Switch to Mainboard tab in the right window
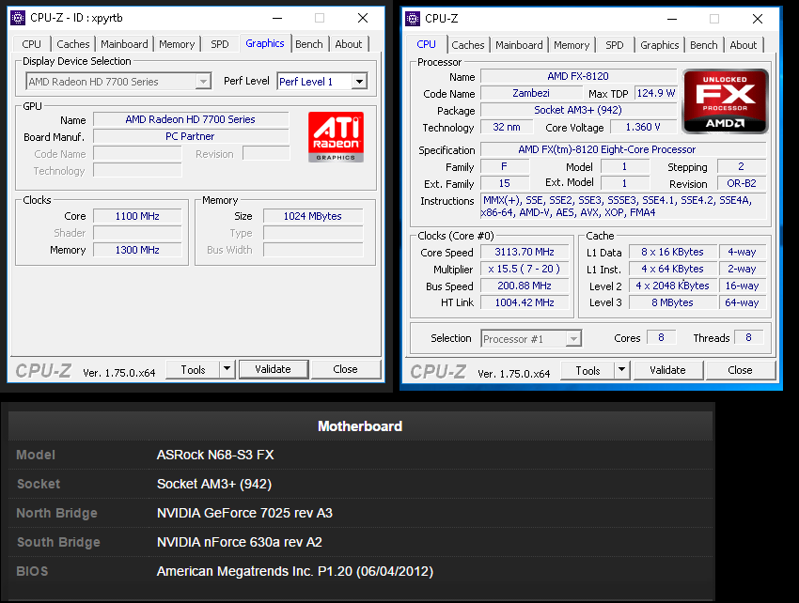This screenshot has height=603, width=799. 519,45
